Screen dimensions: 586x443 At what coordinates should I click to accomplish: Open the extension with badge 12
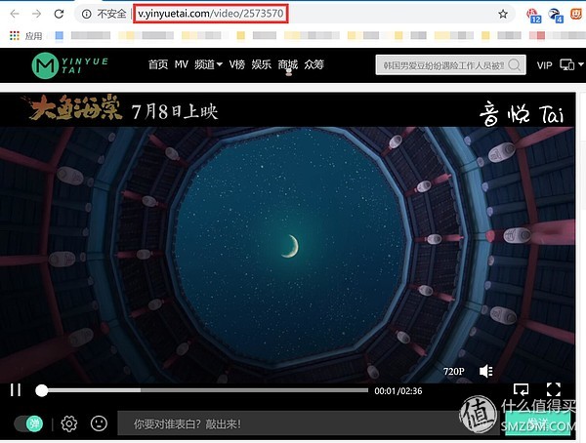point(533,16)
